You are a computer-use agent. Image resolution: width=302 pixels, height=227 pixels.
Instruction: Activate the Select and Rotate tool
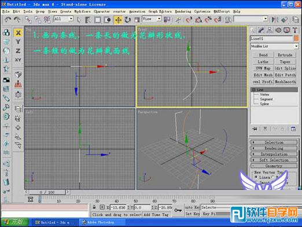pos(127,20)
